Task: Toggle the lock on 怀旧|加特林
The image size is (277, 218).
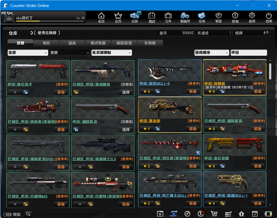Action: [222, 91]
